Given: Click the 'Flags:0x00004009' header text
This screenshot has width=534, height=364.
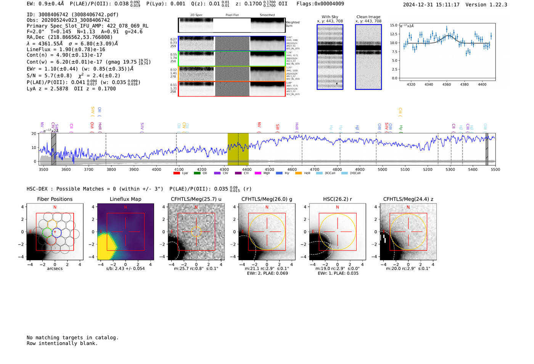Looking at the screenshot, I should (320, 3).
